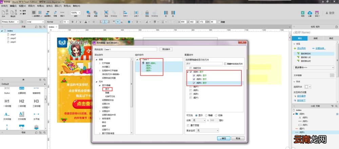
Task: Select the connector mode (连接模式) tool
Action: [x=47, y=13]
